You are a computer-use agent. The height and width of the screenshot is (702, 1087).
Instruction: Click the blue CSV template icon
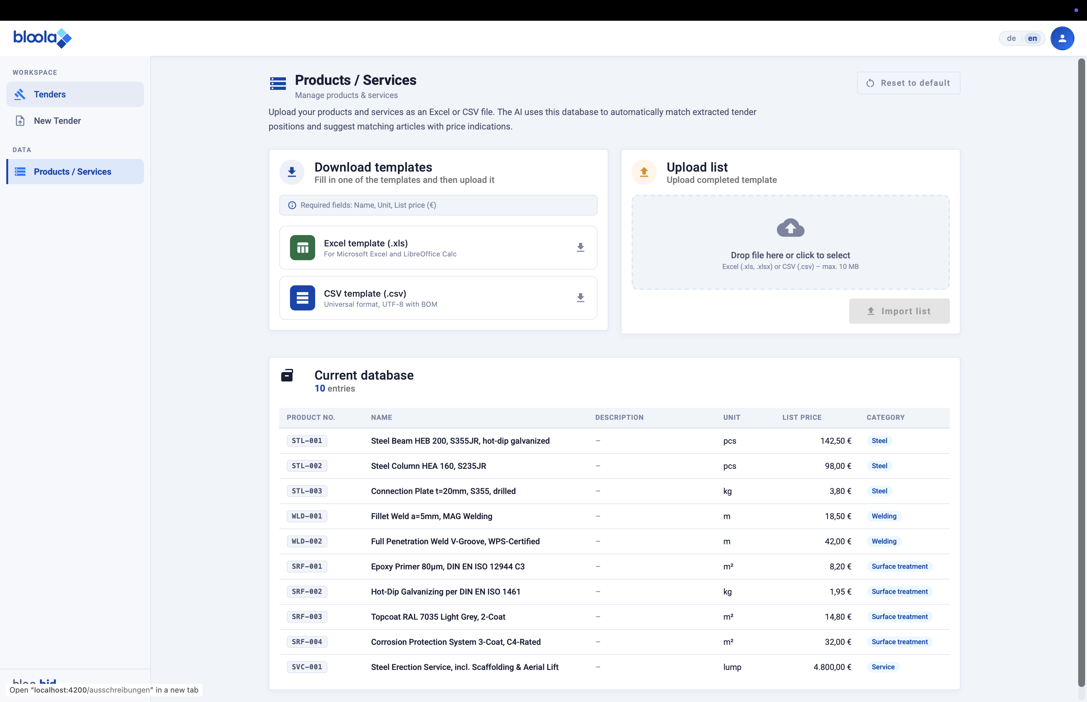coord(303,298)
